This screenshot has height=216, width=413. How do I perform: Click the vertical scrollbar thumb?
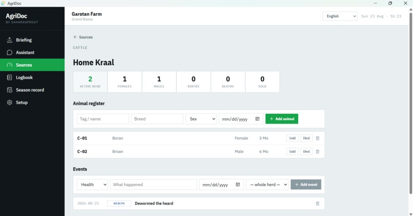point(410,103)
